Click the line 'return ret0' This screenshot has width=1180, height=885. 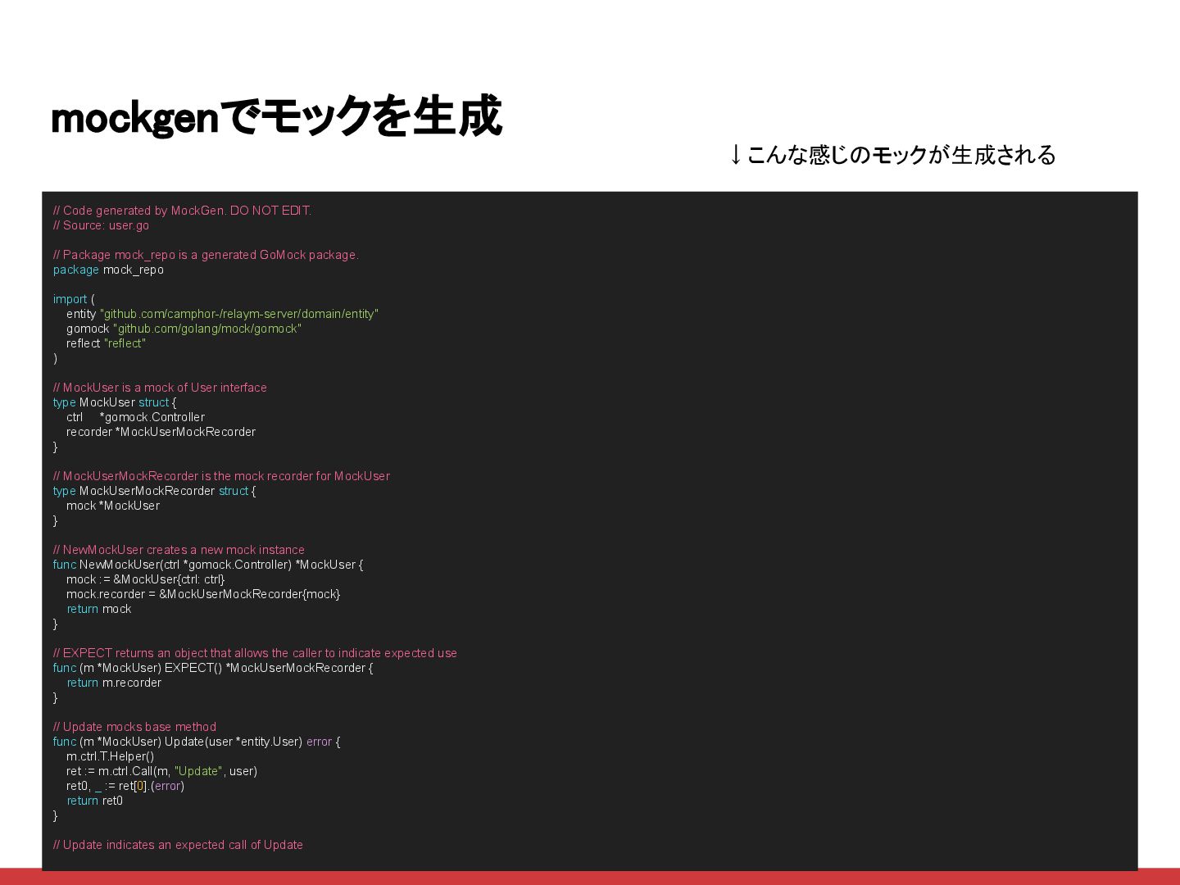click(95, 801)
